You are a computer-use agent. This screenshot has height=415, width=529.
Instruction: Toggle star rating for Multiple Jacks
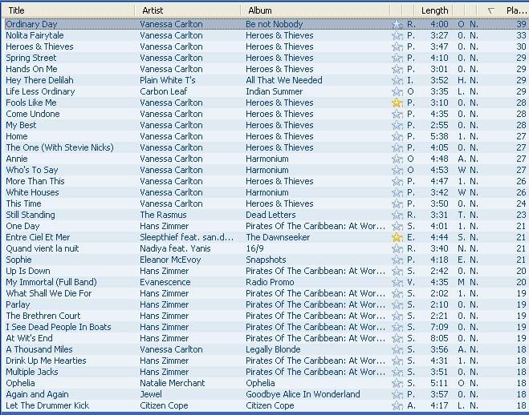click(397, 373)
